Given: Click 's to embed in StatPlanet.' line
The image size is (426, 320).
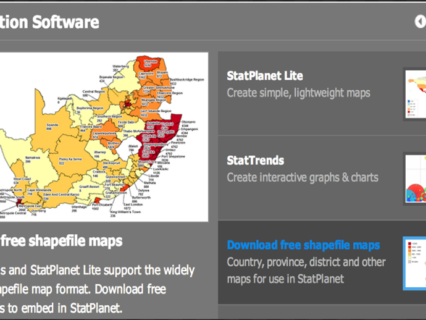Looking at the screenshot, I should coord(61,308).
